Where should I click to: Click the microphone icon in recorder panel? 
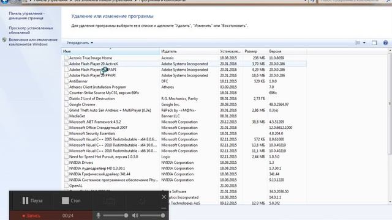(99, 215)
